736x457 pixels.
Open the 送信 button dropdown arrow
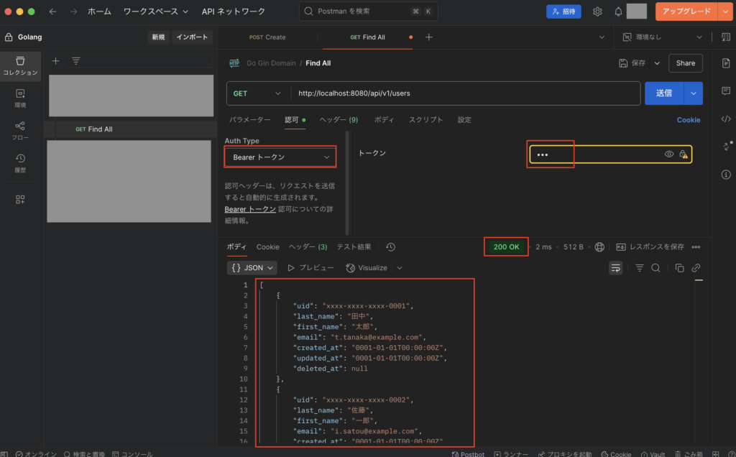(694, 93)
